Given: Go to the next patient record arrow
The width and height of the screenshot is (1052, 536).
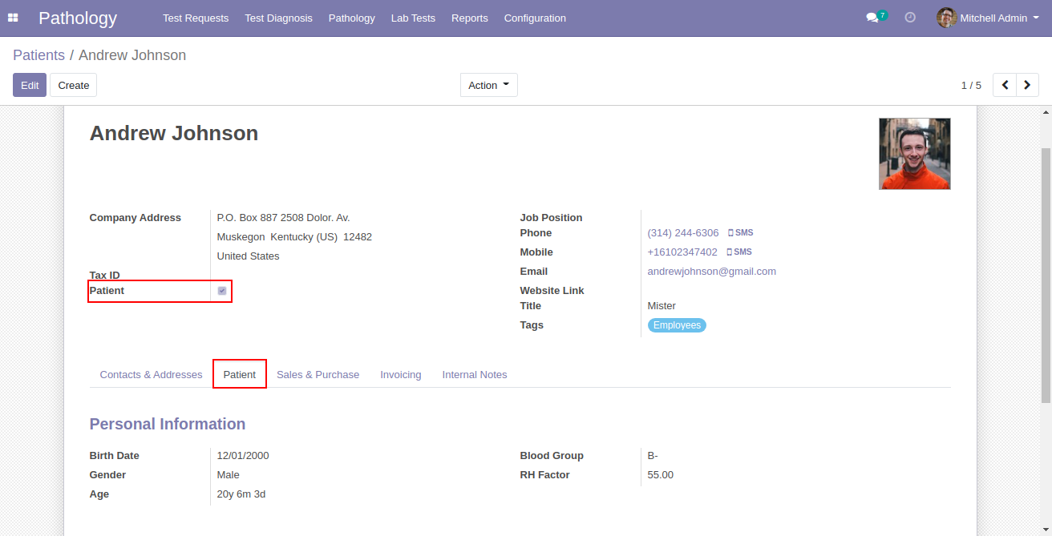Looking at the screenshot, I should pyautogui.click(x=1027, y=85).
